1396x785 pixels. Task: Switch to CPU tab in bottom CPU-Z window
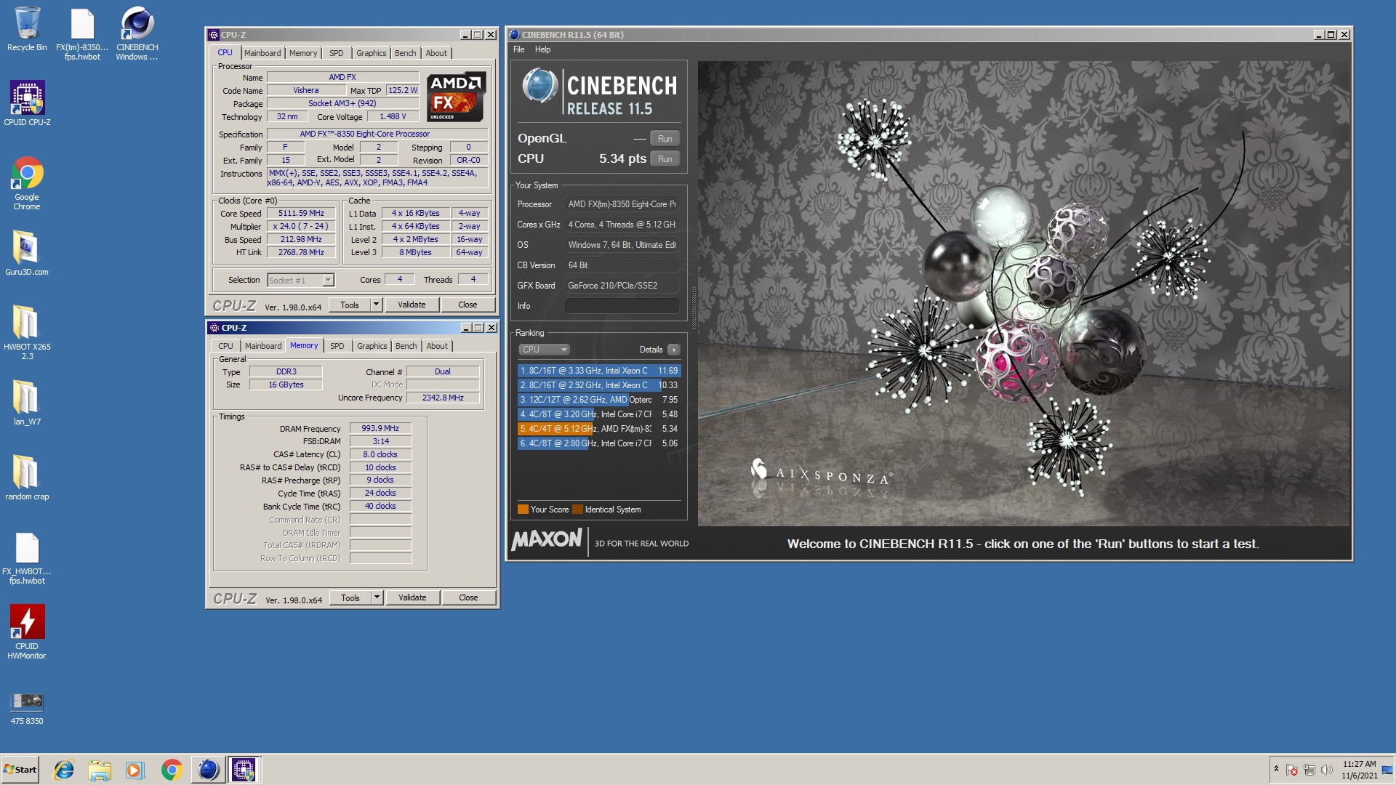point(226,346)
